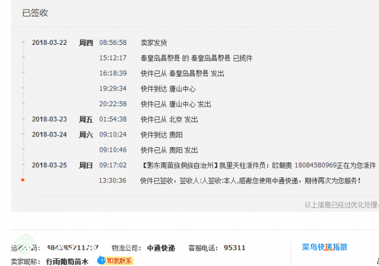The height and width of the screenshot is (266, 379).
Task: Click the 快件到达 贵阳 timeline dot
Action: point(23,134)
